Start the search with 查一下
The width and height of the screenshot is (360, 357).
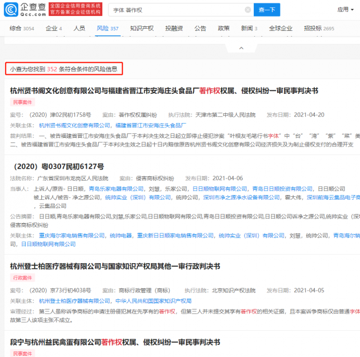(267, 10)
